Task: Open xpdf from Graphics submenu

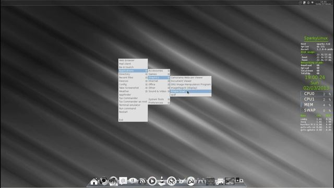Action: click(190, 95)
